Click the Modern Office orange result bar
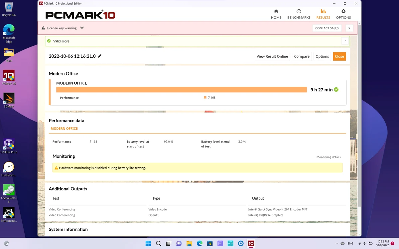399x249 pixels. coord(182,90)
